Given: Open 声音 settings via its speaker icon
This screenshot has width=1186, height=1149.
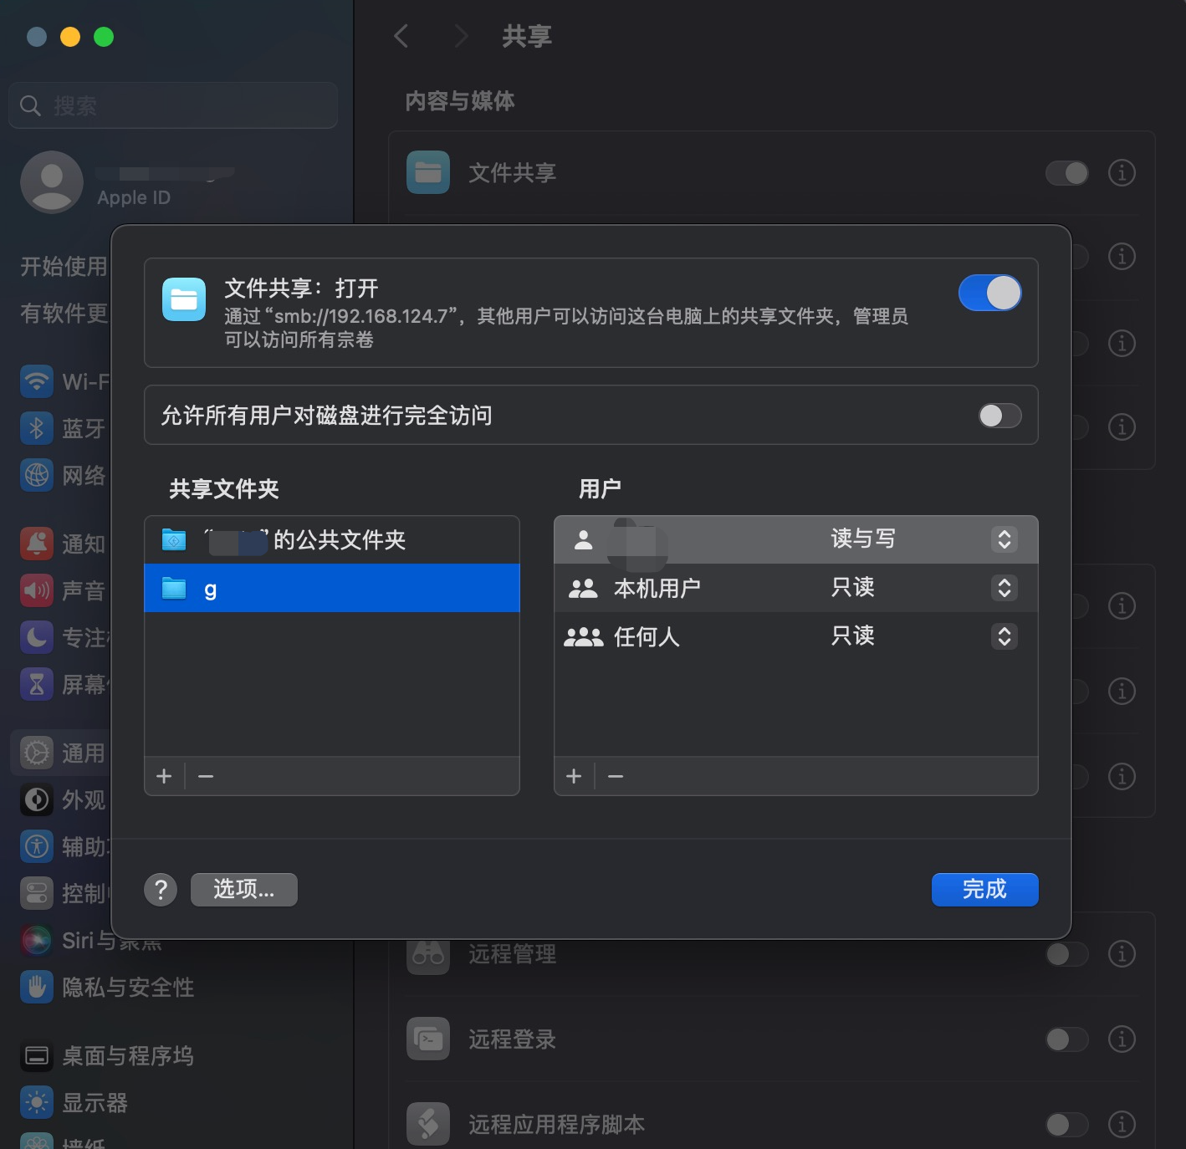Looking at the screenshot, I should point(37,590).
